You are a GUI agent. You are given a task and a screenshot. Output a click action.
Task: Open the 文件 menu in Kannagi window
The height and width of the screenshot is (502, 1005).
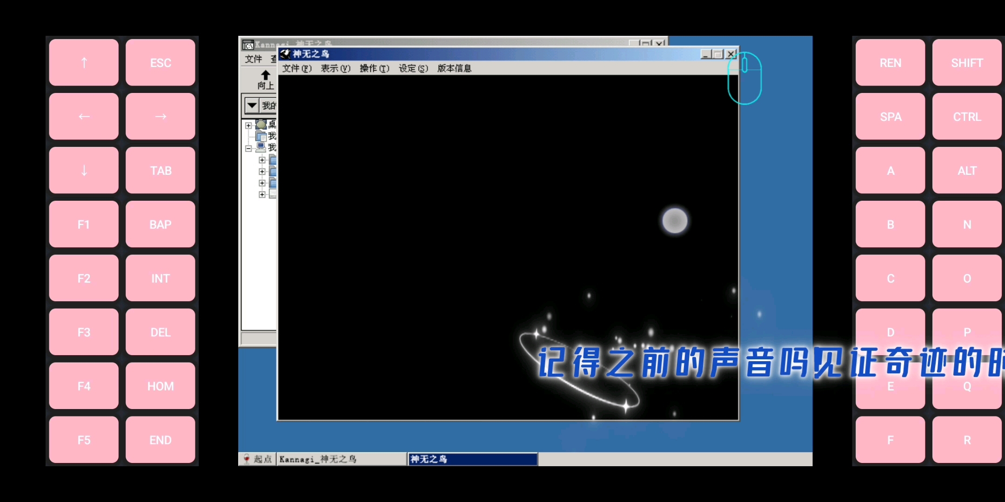point(254,59)
